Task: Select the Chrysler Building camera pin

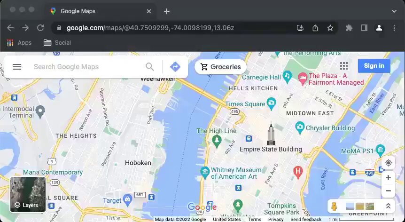Action: pyautogui.click(x=300, y=127)
